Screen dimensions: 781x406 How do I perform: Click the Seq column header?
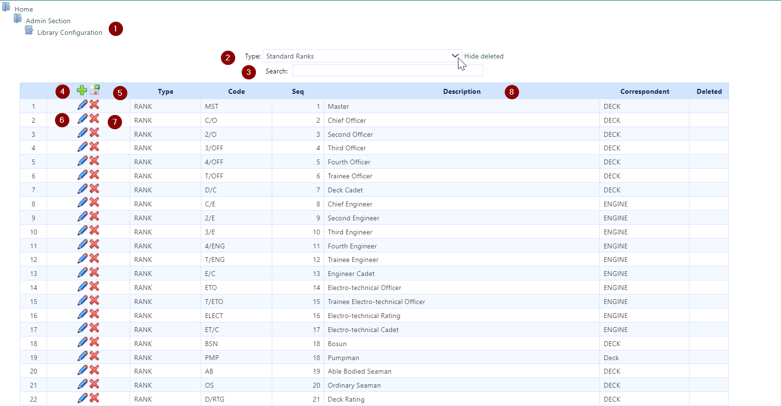[x=298, y=91]
